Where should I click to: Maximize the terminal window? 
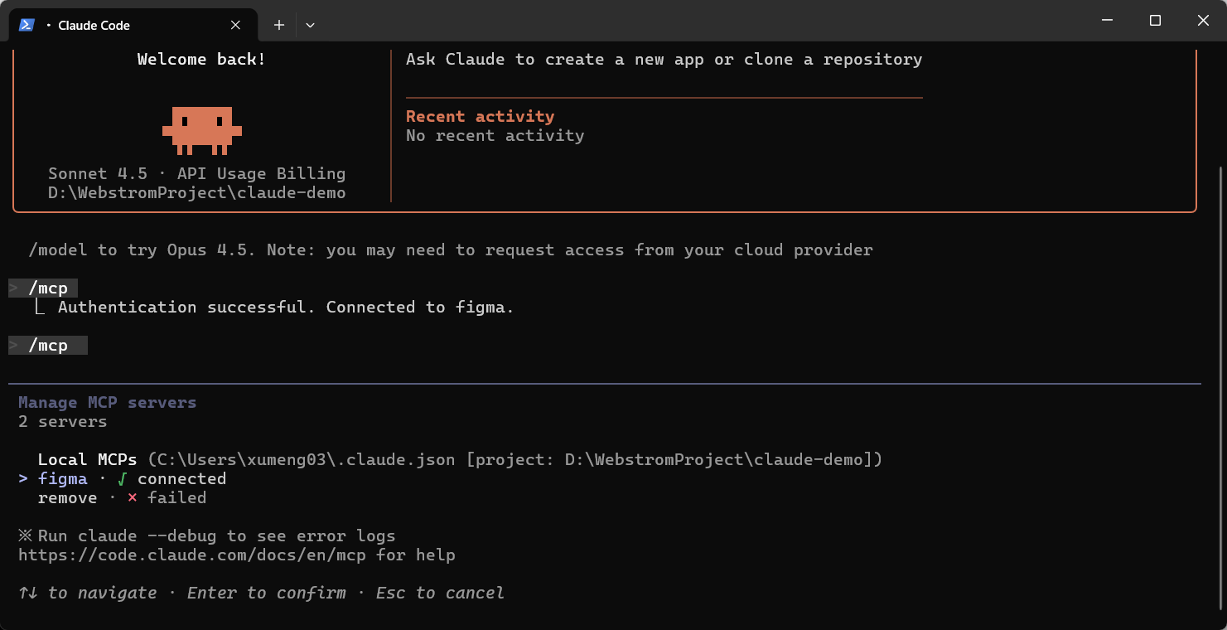(x=1155, y=21)
